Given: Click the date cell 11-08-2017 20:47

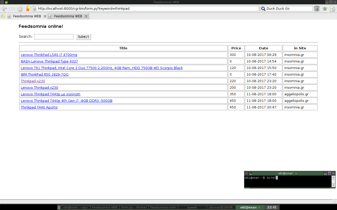Looking at the screenshot, I should click(264, 107).
